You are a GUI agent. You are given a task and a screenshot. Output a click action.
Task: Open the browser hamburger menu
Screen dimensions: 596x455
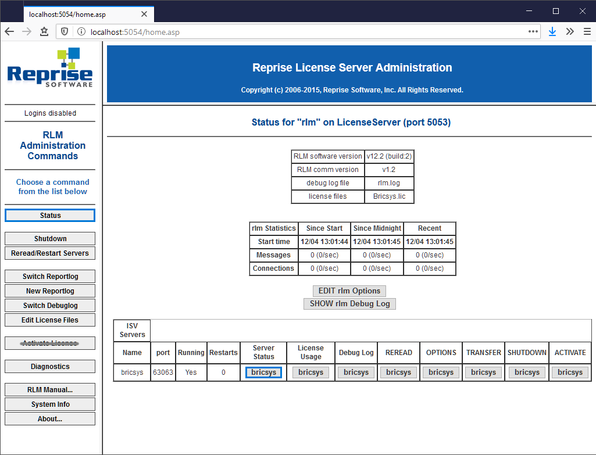(x=587, y=31)
